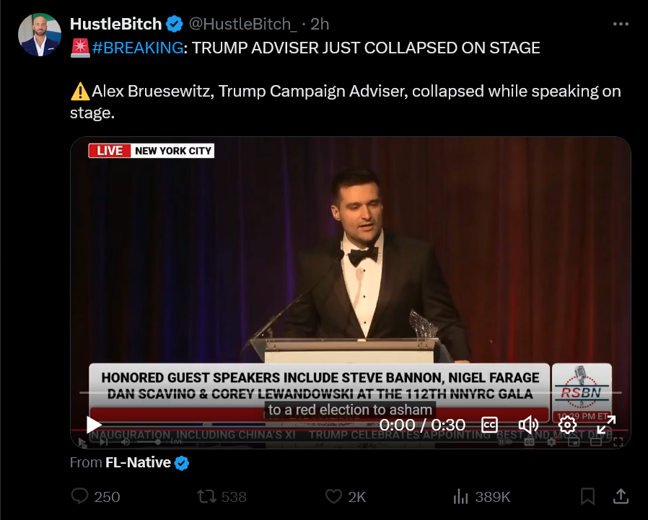648x520 pixels.
Task: Click the #BREAKING hashtag link
Action: (x=138, y=48)
